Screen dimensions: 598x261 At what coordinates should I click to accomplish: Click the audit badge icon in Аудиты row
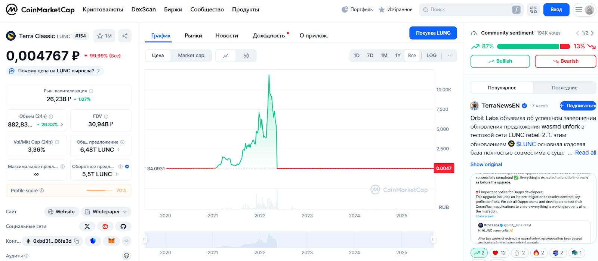click(x=127, y=256)
